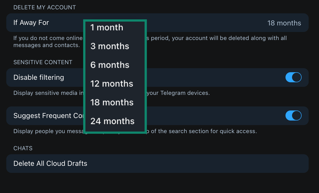Click the If Away For label
The height and width of the screenshot is (193, 319).
click(x=31, y=23)
